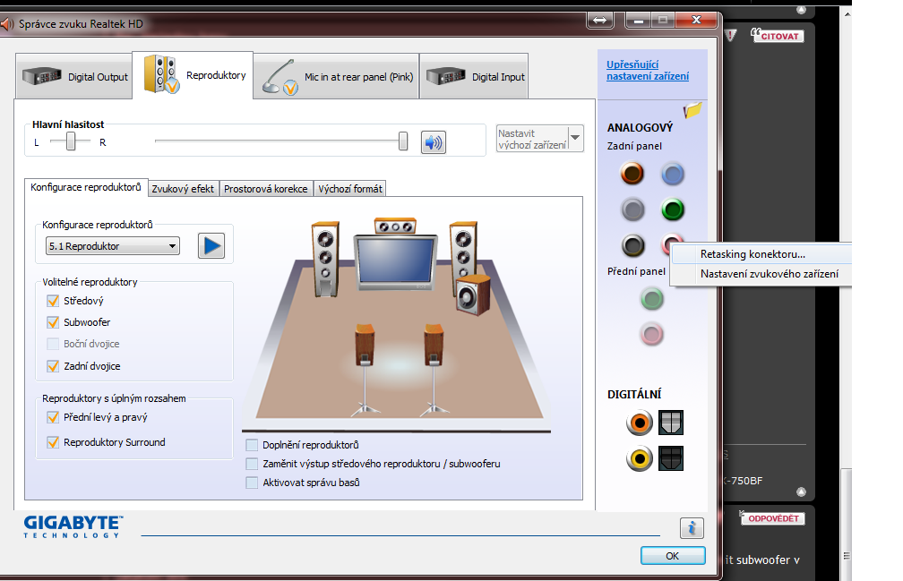Switch to Prostorová korekce tab
Image resolution: width=903 pixels, height=581 pixels.
(265, 189)
